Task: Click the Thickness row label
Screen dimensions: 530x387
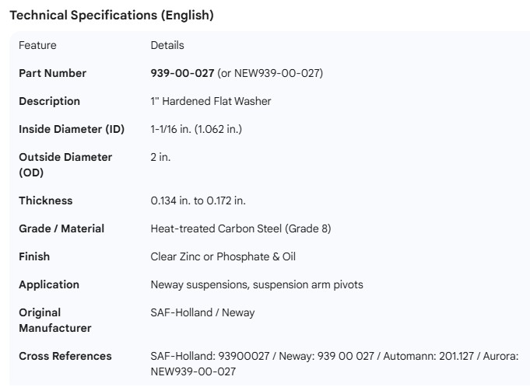Action: coord(45,200)
